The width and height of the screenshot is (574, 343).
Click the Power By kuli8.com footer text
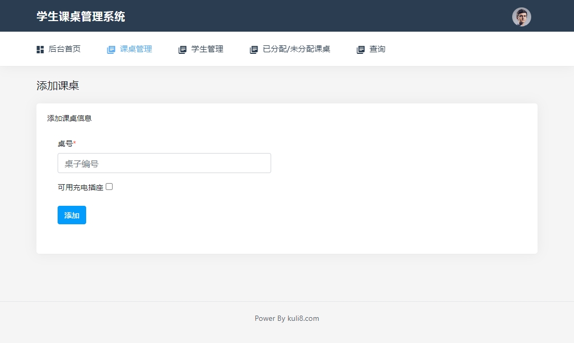[287, 318]
